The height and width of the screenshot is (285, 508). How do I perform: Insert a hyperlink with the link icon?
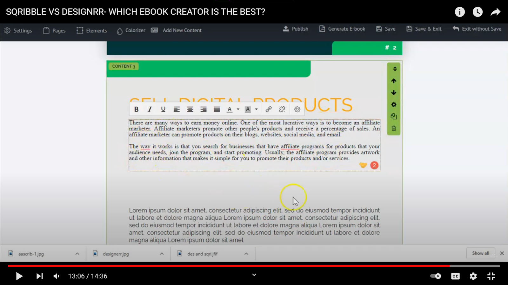tap(269, 109)
